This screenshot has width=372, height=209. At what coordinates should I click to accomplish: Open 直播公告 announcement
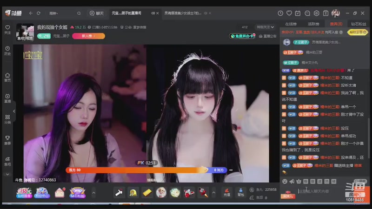(268, 36)
